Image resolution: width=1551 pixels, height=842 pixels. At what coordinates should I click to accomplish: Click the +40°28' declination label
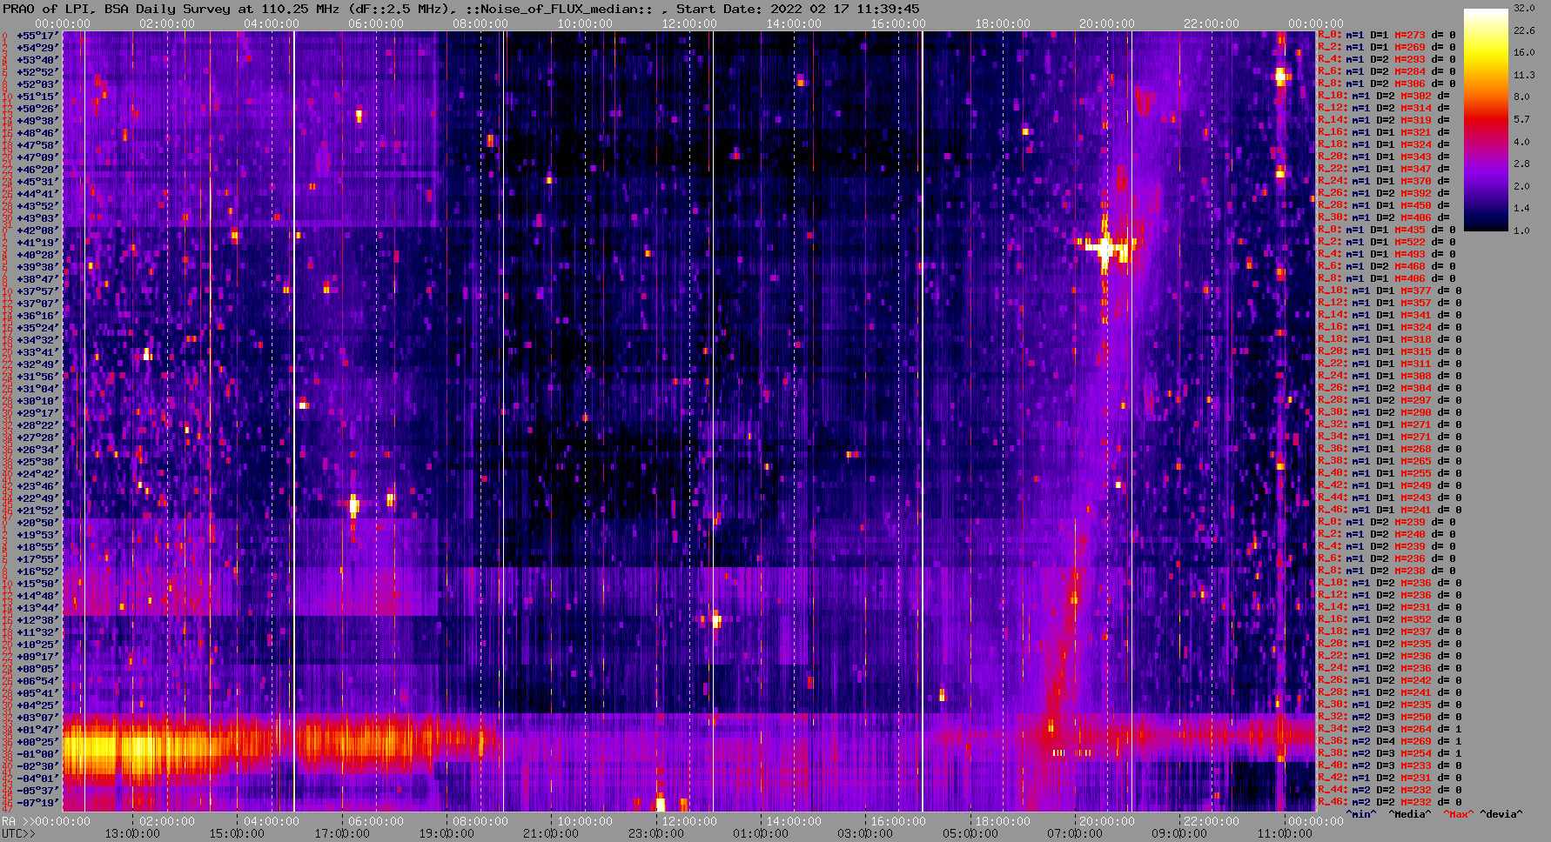[x=37, y=255]
